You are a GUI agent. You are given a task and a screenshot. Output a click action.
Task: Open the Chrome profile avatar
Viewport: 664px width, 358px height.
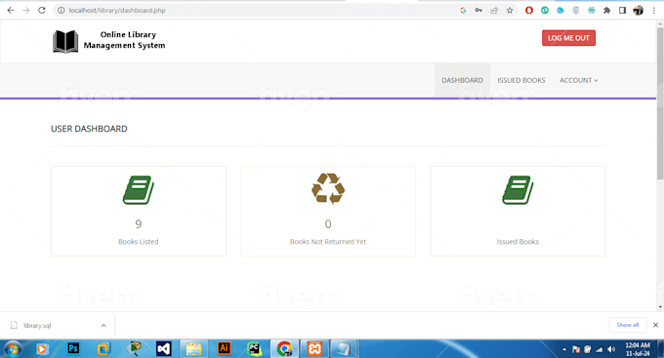tap(639, 10)
